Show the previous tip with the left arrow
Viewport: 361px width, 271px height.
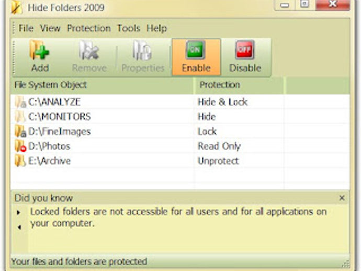click(x=19, y=227)
